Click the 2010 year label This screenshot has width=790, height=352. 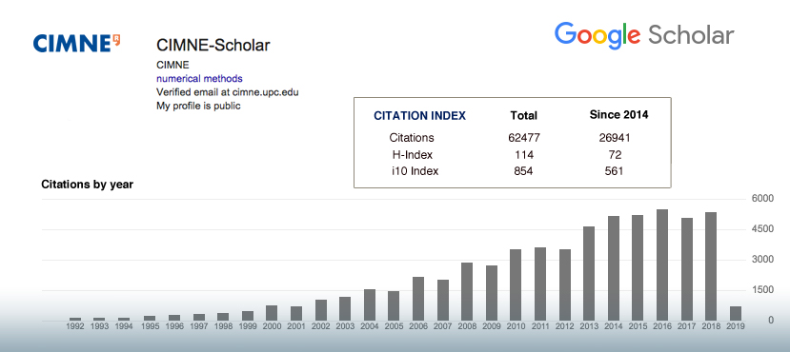pyautogui.click(x=516, y=326)
